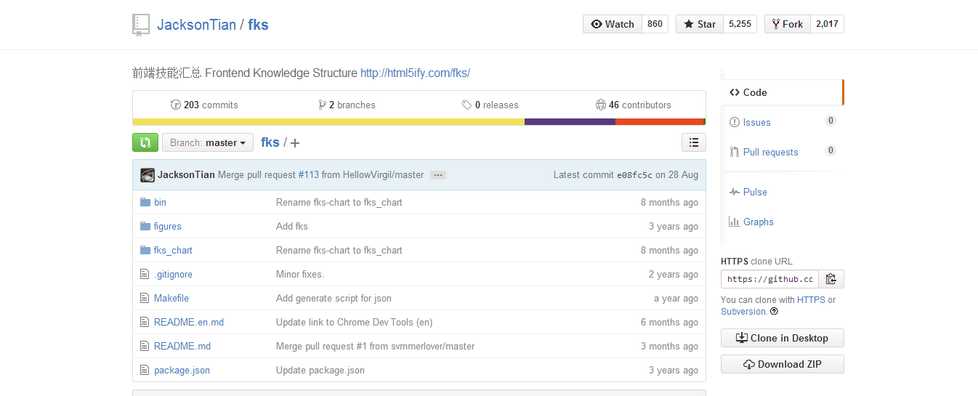Viewport: 978px width, 396px height.
Task: Open 'Add generate script for json' commit
Action: click(x=334, y=298)
